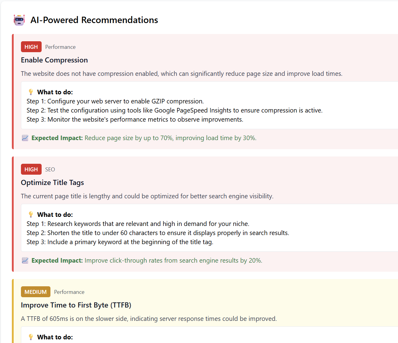Click the robot icon beside AI-Powered Recommendations

click(19, 20)
